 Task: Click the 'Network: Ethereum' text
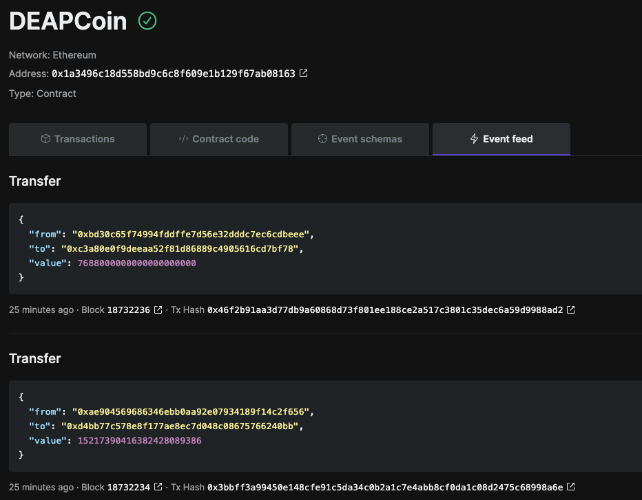tap(52, 55)
